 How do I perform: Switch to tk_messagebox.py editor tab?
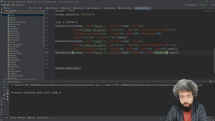click(x=94, y=8)
